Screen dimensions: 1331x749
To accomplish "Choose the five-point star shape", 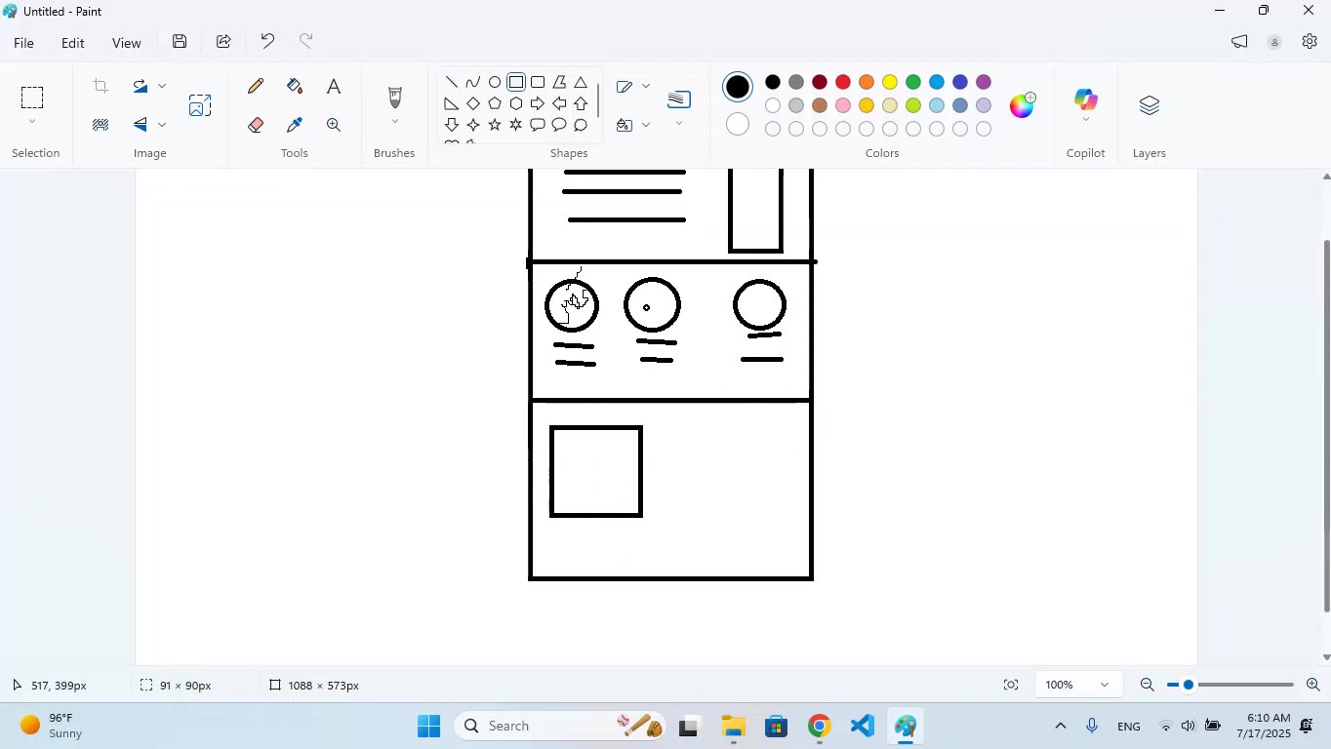I will pos(495,125).
